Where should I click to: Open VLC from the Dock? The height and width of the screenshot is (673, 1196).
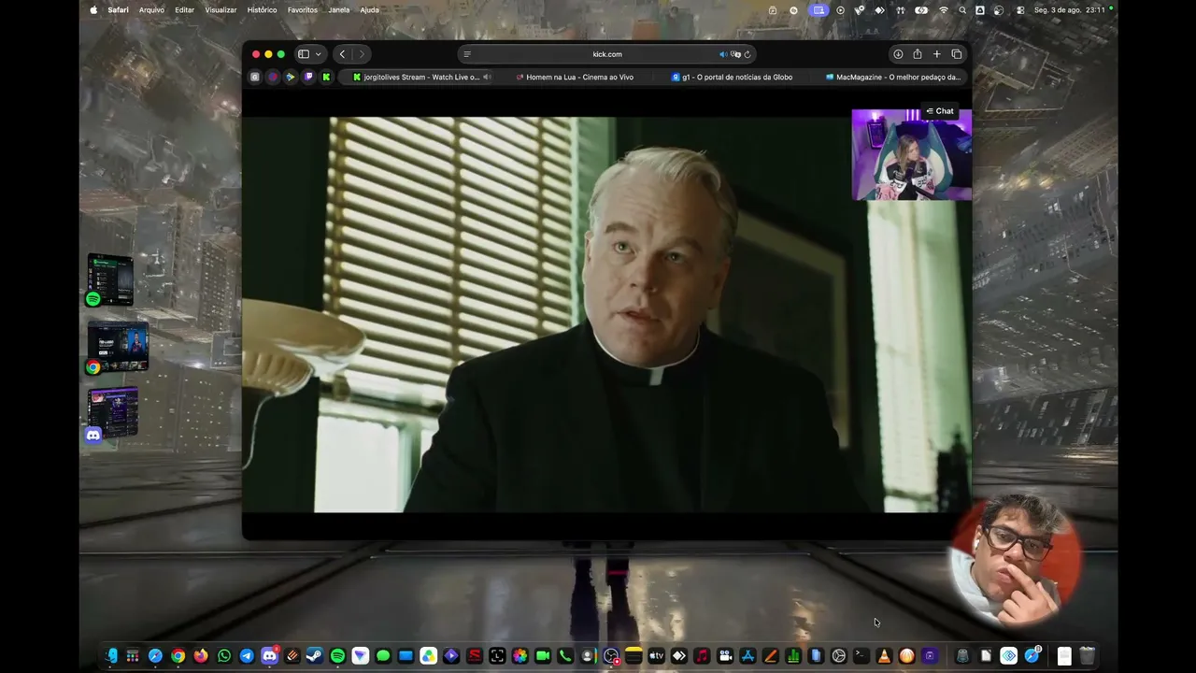coord(884,656)
